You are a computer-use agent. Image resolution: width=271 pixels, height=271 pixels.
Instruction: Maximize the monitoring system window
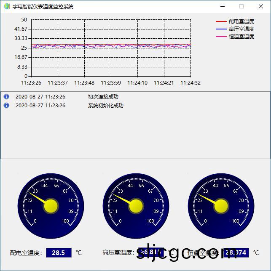241,6
